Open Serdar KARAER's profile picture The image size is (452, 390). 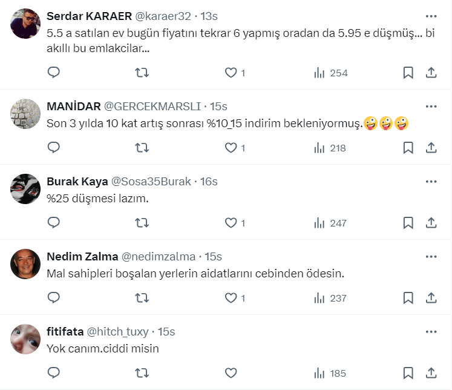26,24
